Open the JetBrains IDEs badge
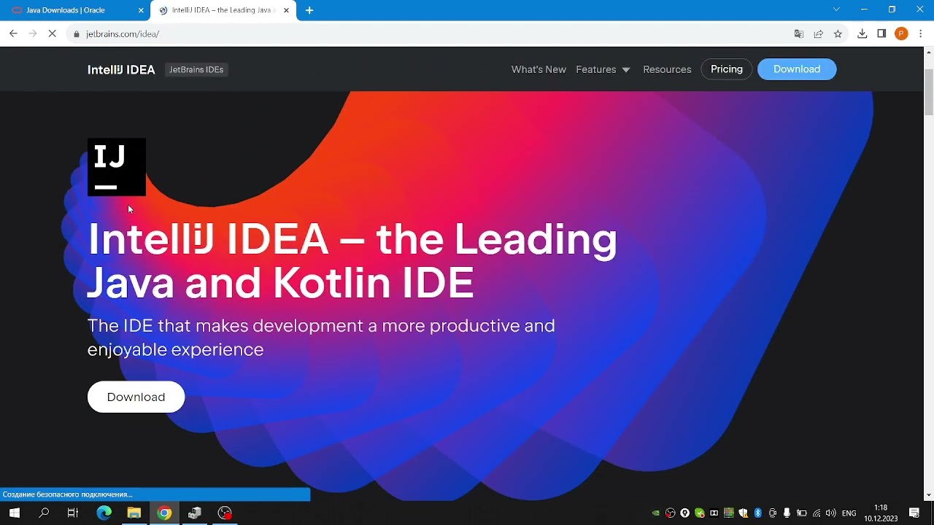 click(x=196, y=69)
